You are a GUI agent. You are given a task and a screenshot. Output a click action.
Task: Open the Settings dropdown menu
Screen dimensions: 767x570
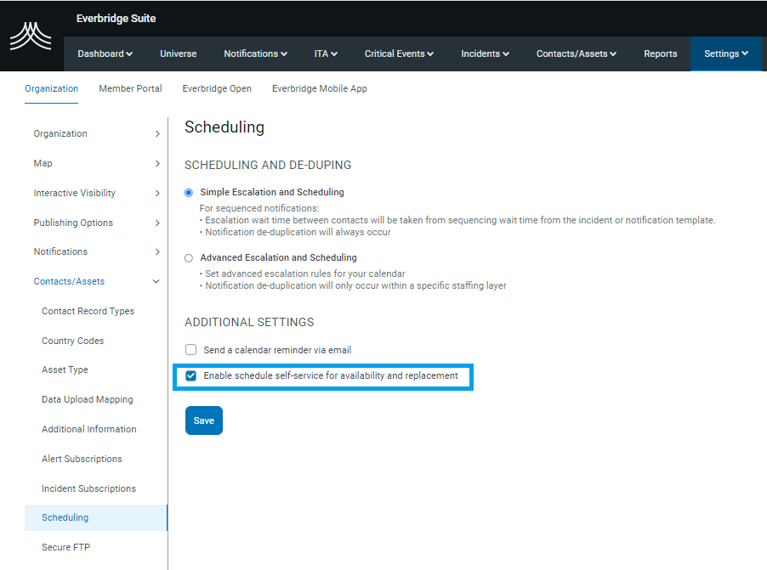pos(726,54)
